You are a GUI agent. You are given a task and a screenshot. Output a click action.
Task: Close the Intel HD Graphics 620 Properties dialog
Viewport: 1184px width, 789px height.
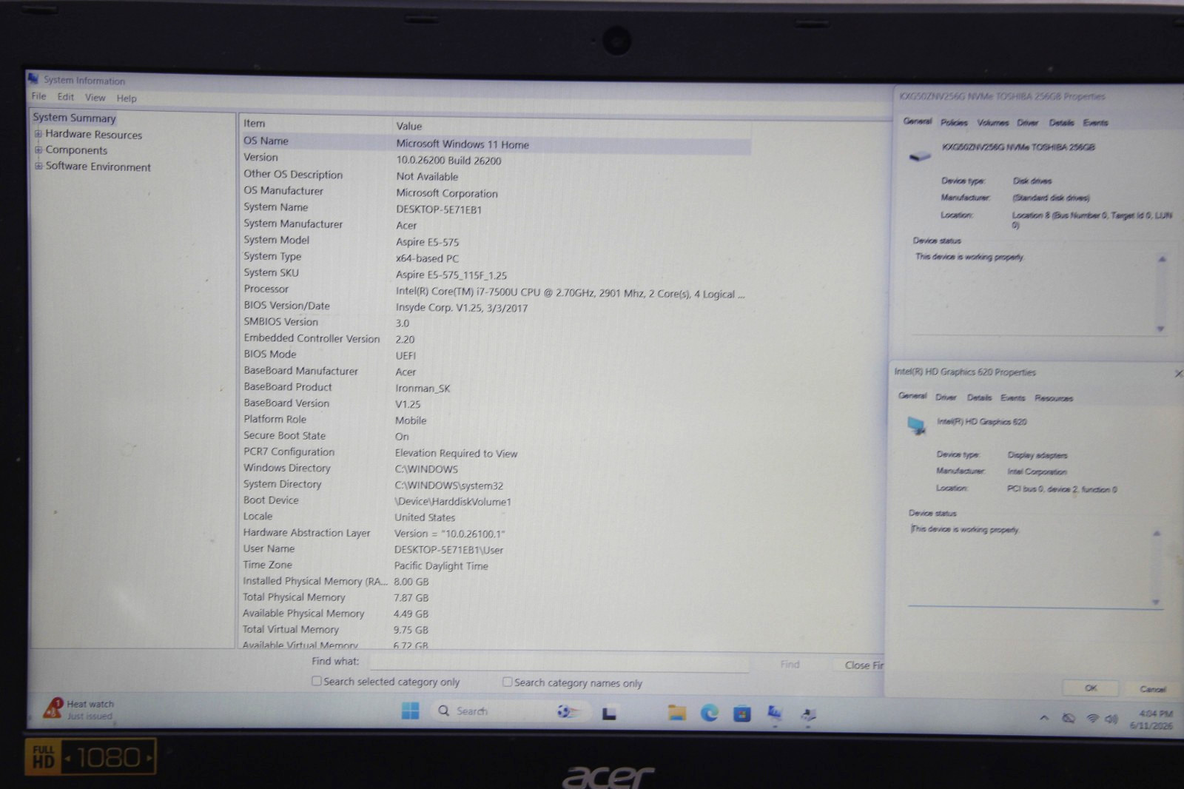(x=1178, y=373)
